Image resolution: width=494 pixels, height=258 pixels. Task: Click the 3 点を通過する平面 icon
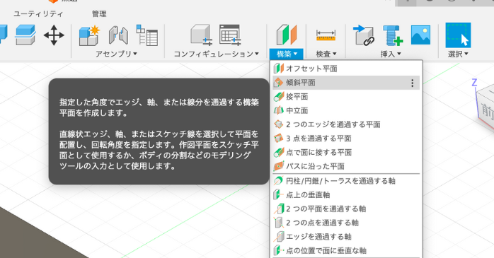(279, 138)
